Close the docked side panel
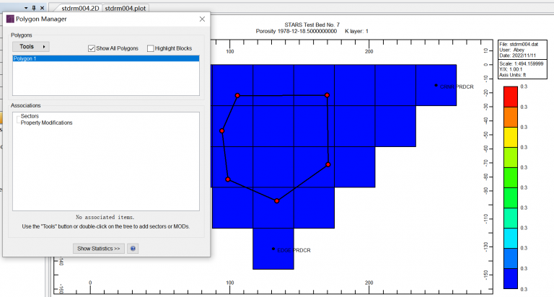This screenshot has width=554, height=297. pos(43,7)
